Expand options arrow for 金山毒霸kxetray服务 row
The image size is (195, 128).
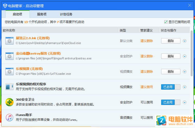(x=184, y=56)
